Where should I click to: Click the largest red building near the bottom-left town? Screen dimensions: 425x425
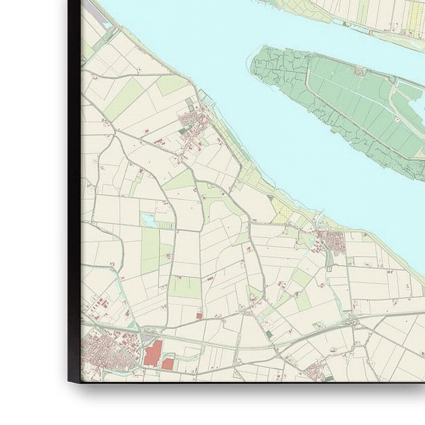pyautogui.click(x=153, y=353)
